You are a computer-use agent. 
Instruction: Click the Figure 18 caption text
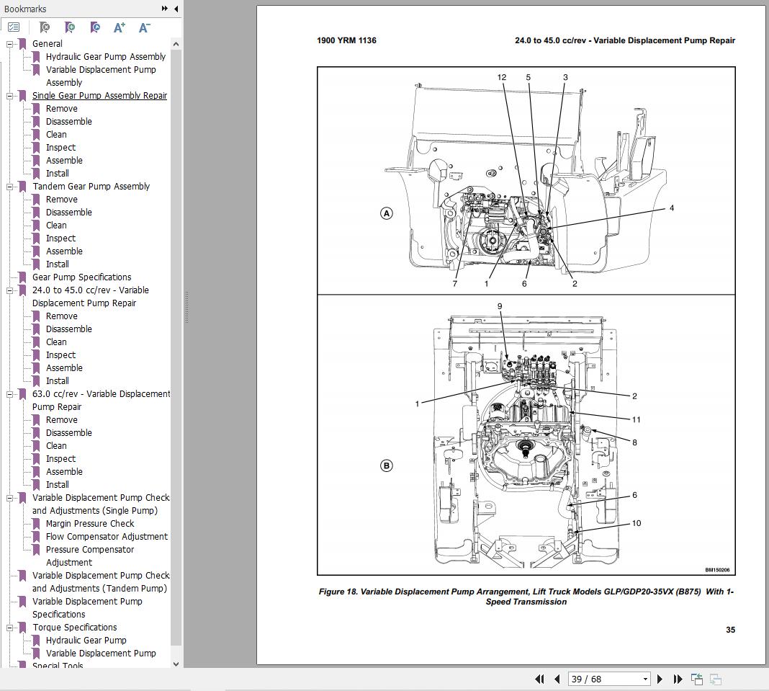tap(526, 597)
